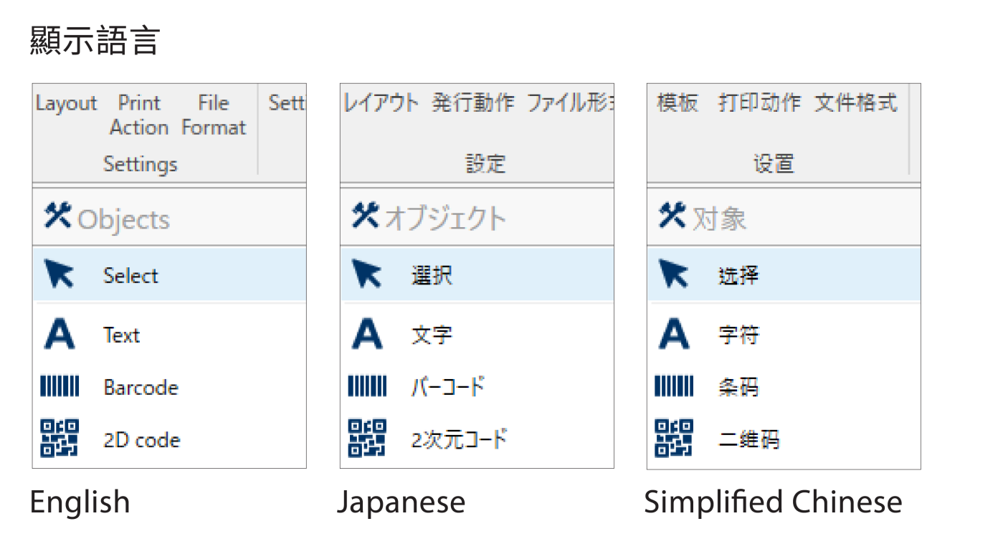Choose the Barcode icon in English panel
Image resolution: width=1003 pixels, height=554 pixels.
click(60, 387)
